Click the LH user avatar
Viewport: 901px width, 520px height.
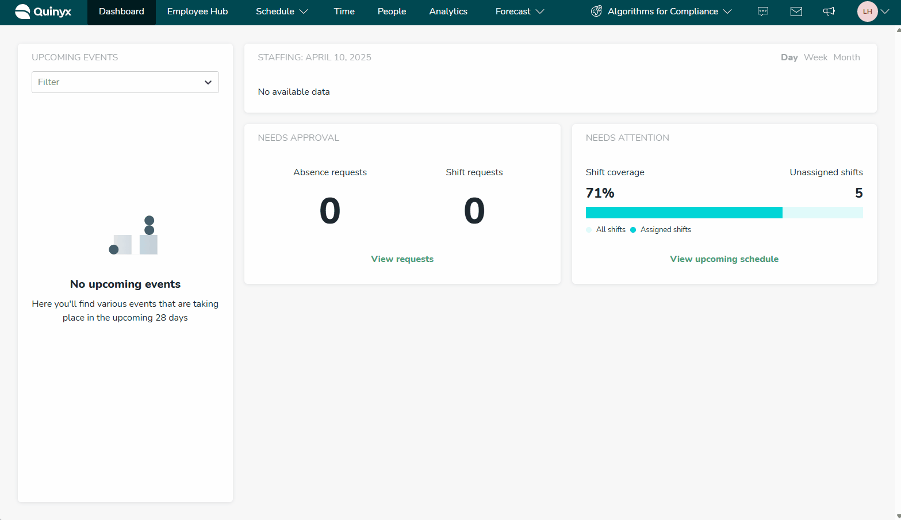[x=867, y=11]
